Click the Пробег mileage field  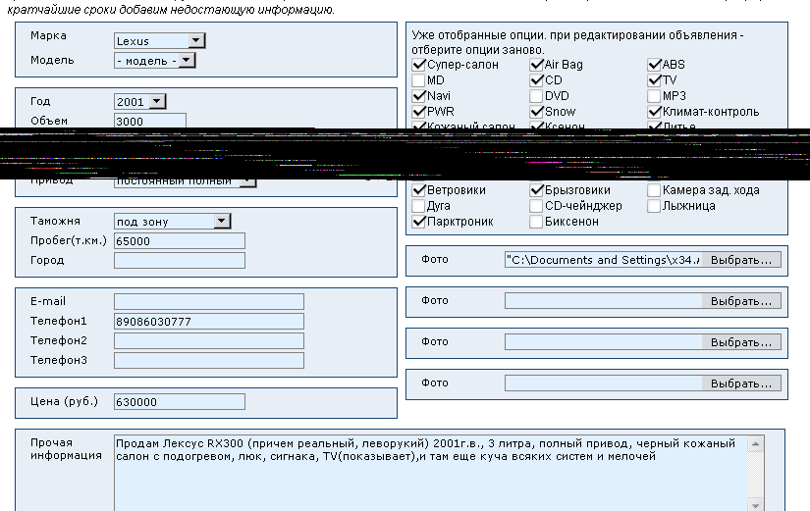pyautogui.click(x=179, y=241)
